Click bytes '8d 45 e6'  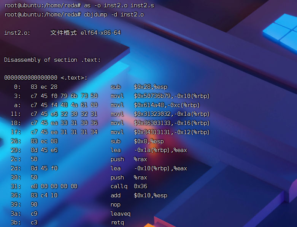pos(44,150)
